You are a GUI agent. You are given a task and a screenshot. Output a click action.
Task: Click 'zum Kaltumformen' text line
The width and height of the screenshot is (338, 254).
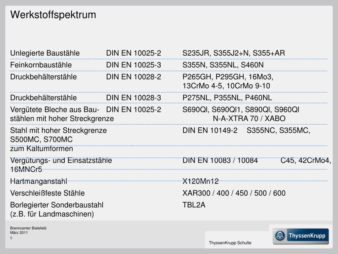(x=42, y=149)
